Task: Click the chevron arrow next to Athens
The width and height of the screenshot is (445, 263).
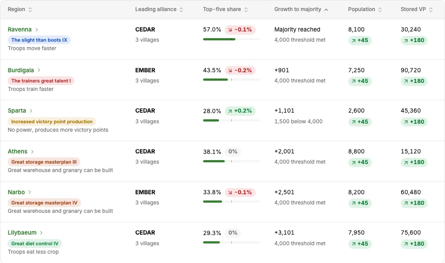Action: tap(32, 152)
